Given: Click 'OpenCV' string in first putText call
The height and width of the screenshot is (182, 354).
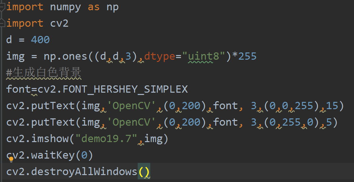Looking at the screenshot, I should pyautogui.click(x=131, y=106).
